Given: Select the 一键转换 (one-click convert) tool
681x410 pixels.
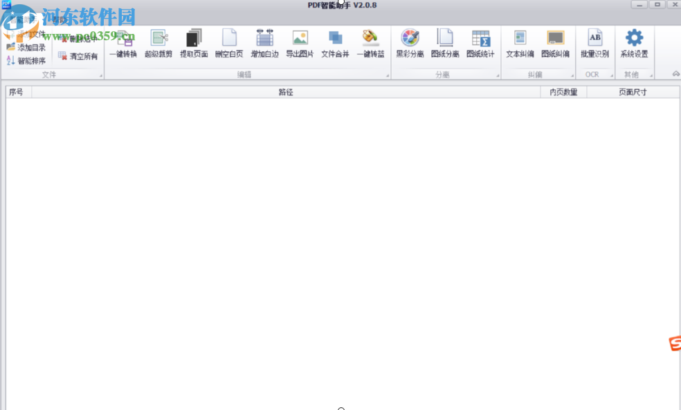Looking at the screenshot, I should [x=125, y=43].
